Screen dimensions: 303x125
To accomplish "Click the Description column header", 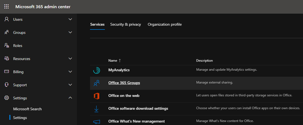I will tap(204, 60).
